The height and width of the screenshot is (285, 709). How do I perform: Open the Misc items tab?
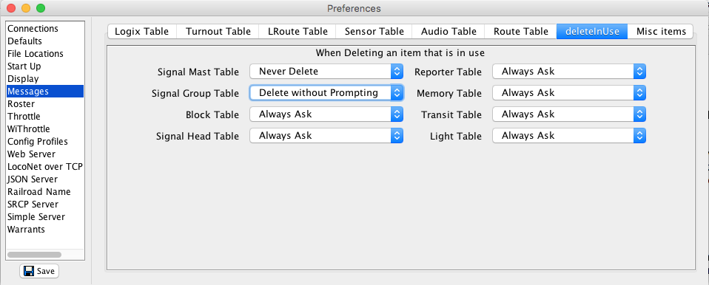point(661,32)
